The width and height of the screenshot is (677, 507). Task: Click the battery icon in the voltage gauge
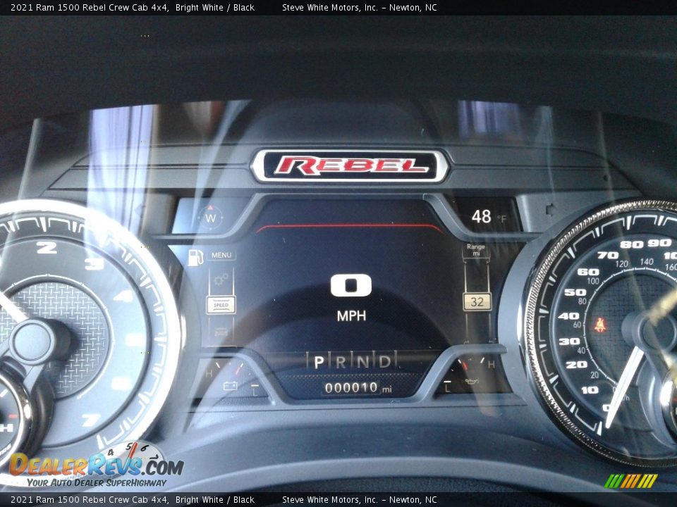pyautogui.click(x=231, y=385)
